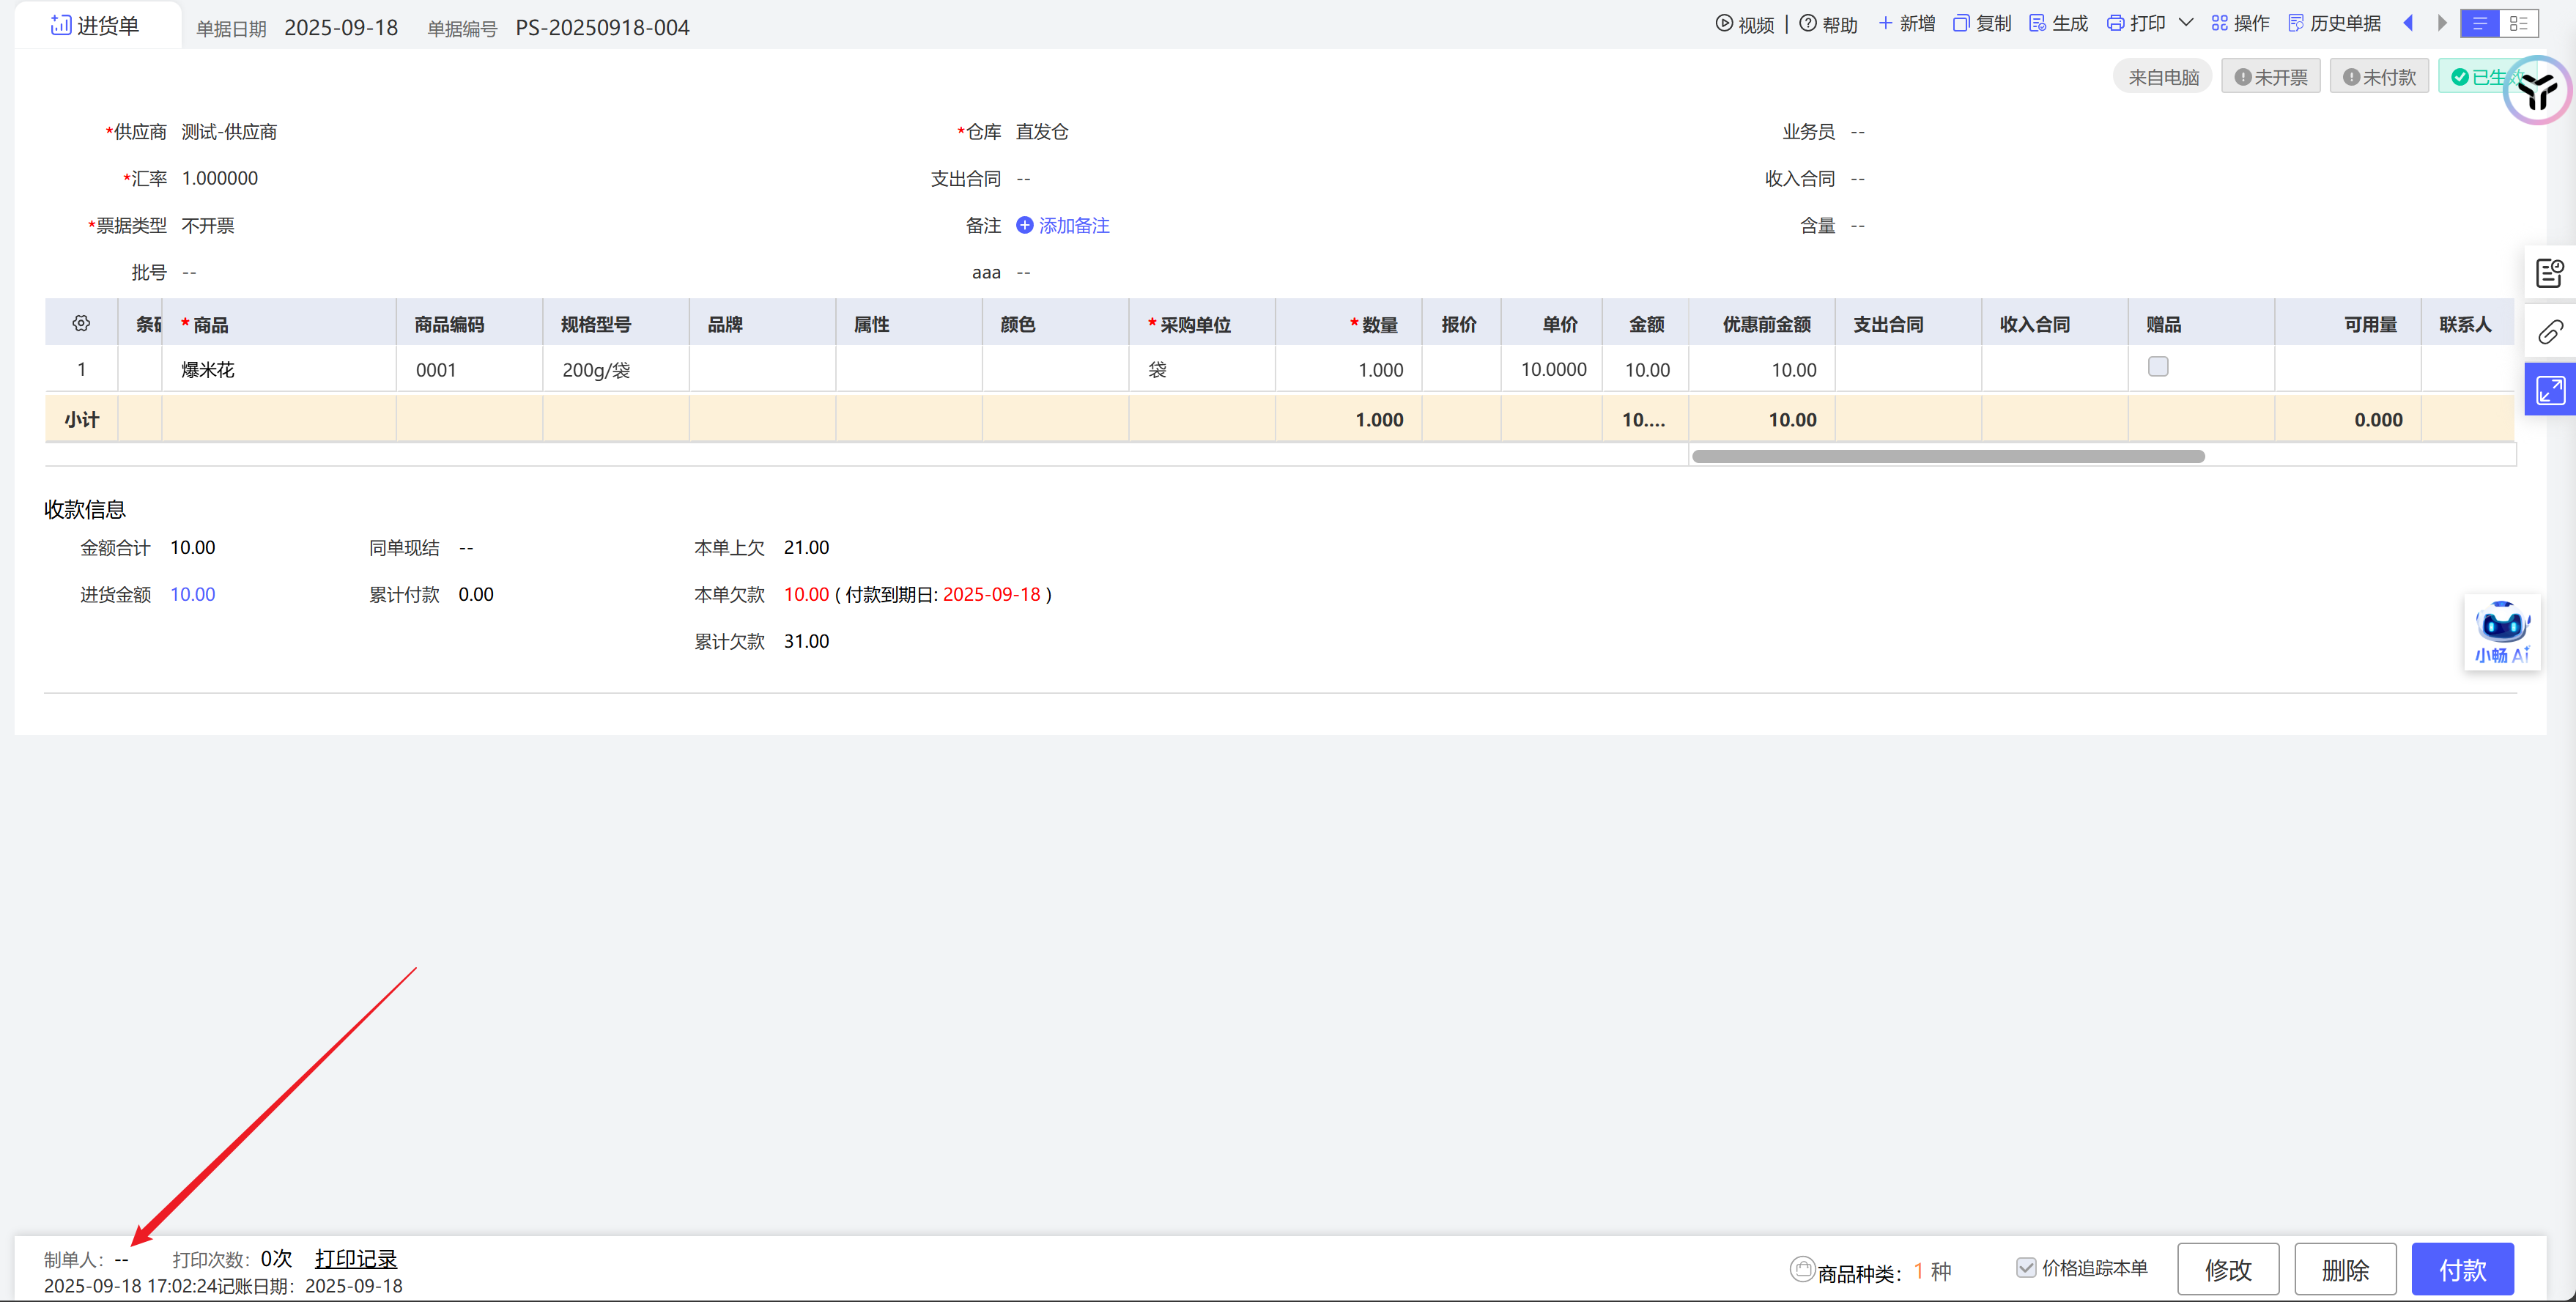The height and width of the screenshot is (1302, 2576).
Task: Open the print records link
Action: point(356,1258)
